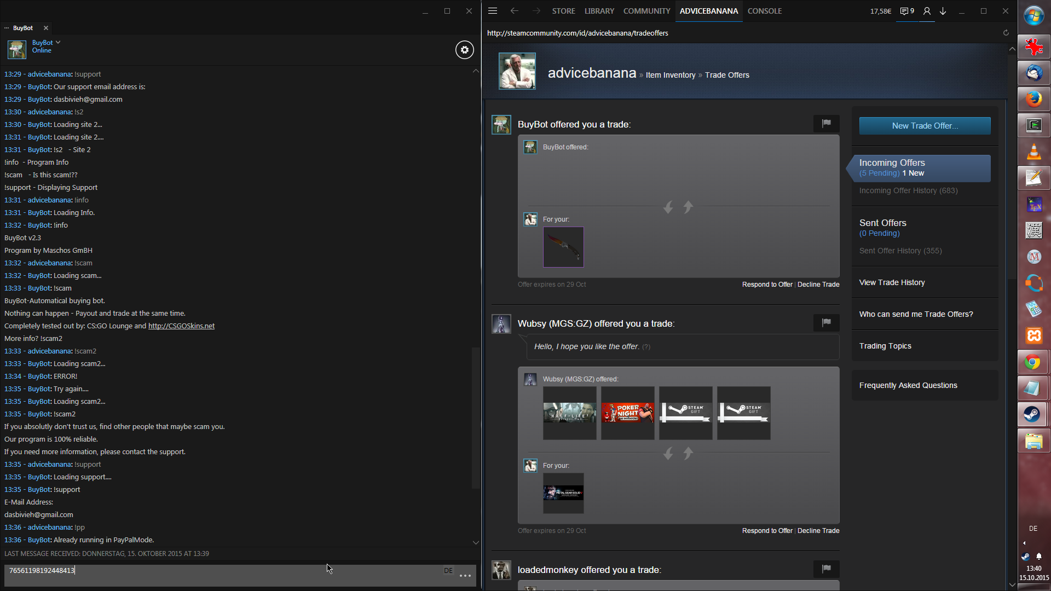Expand BuyBot name dropdown arrow
The height and width of the screenshot is (591, 1051).
point(58,42)
